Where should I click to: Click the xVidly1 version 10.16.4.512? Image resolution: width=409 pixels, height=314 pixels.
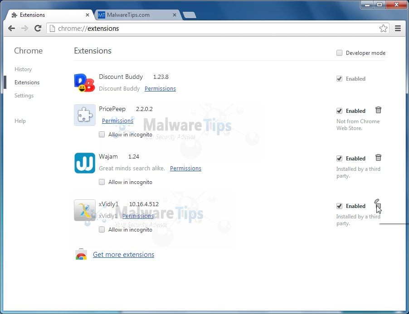144,204
